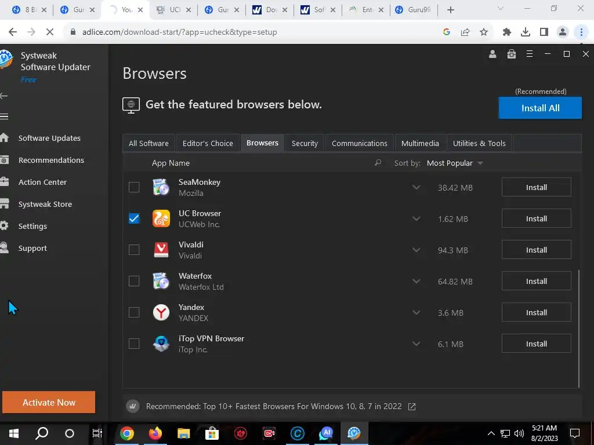
Task: Open Recommendations in the sidebar
Action: pos(51,160)
